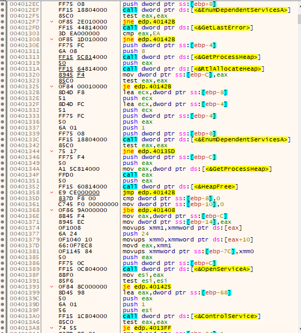Image resolution: width=301 pixels, height=333 pixels.
Task: Click the jump arrow at 00401358
Action: click(51, 192)
